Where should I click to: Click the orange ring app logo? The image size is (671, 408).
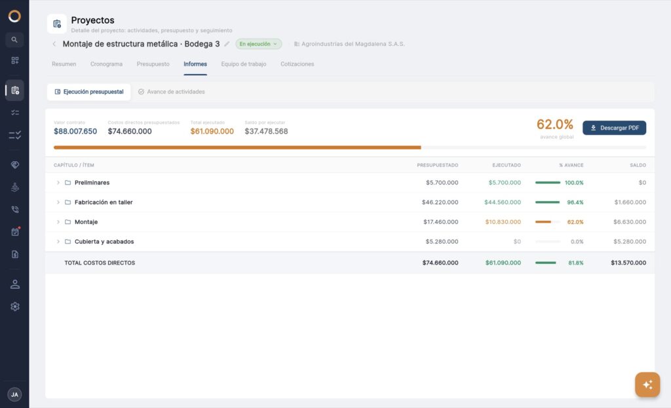click(x=14, y=16)
